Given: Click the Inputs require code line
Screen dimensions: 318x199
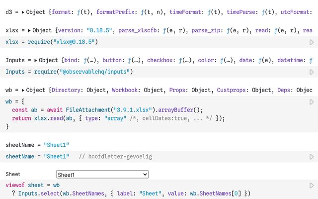Looking at the screenshot, I should [69, 72].
